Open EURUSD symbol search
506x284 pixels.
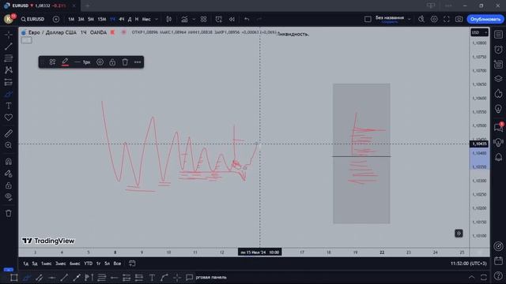[32, 19]
